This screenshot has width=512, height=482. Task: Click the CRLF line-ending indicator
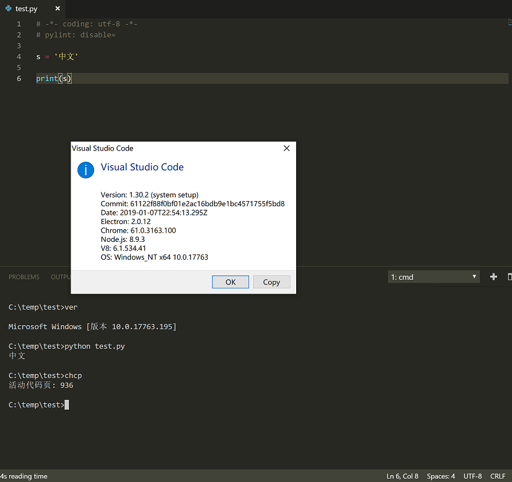(498, 476)
